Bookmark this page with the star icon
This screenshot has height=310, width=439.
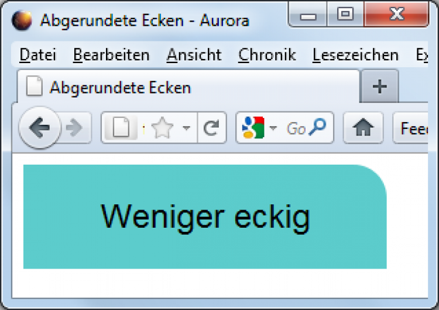[162, 128]
